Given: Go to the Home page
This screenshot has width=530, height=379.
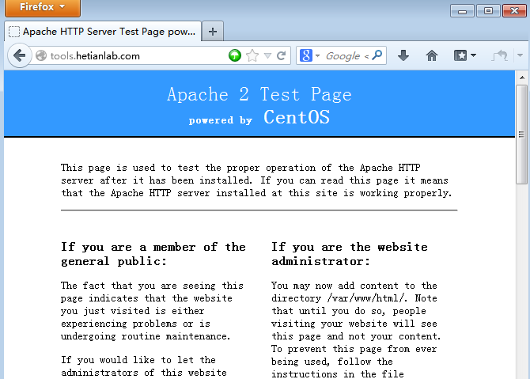Looking at the screenshot, I should click(x=432, y=55).
